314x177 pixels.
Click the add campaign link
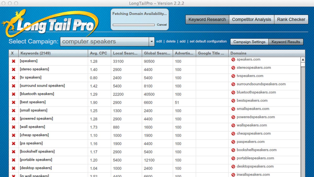click(183, 41)
